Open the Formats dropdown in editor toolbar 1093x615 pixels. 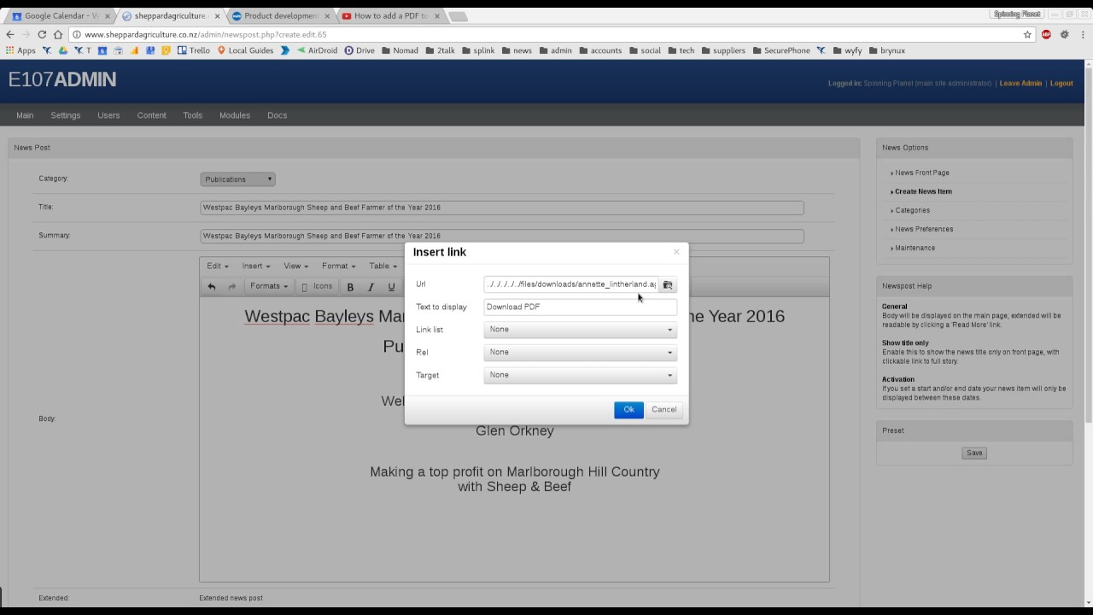click(268, 287)
